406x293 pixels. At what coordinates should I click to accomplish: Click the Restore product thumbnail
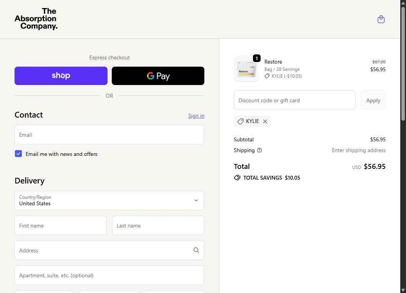(x=246, y=69)
